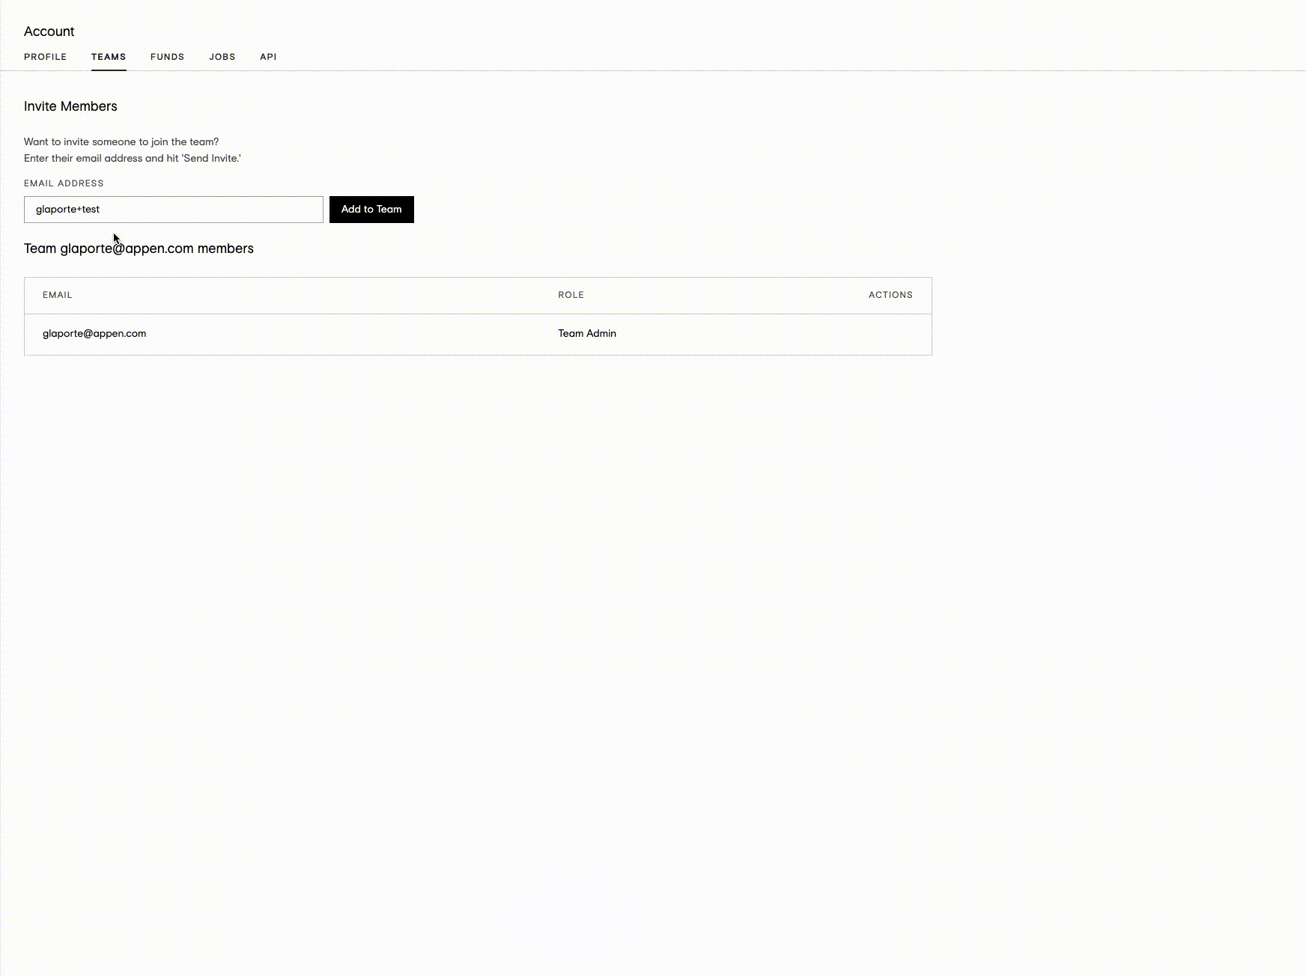Click the 'Enter their email address' instruction line

pos(133,158)
